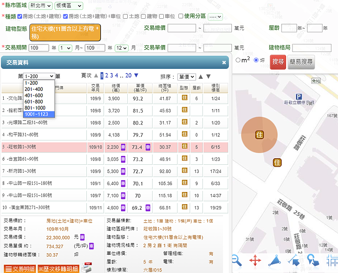The height and width of the screenshot is (273, 338).
Task: Click building type icon in 文化路 row
Action: tap(185, 98)
